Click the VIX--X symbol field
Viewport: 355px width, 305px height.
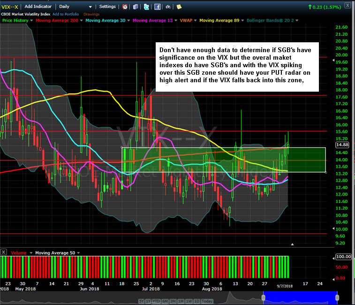[x=10, y=7]
